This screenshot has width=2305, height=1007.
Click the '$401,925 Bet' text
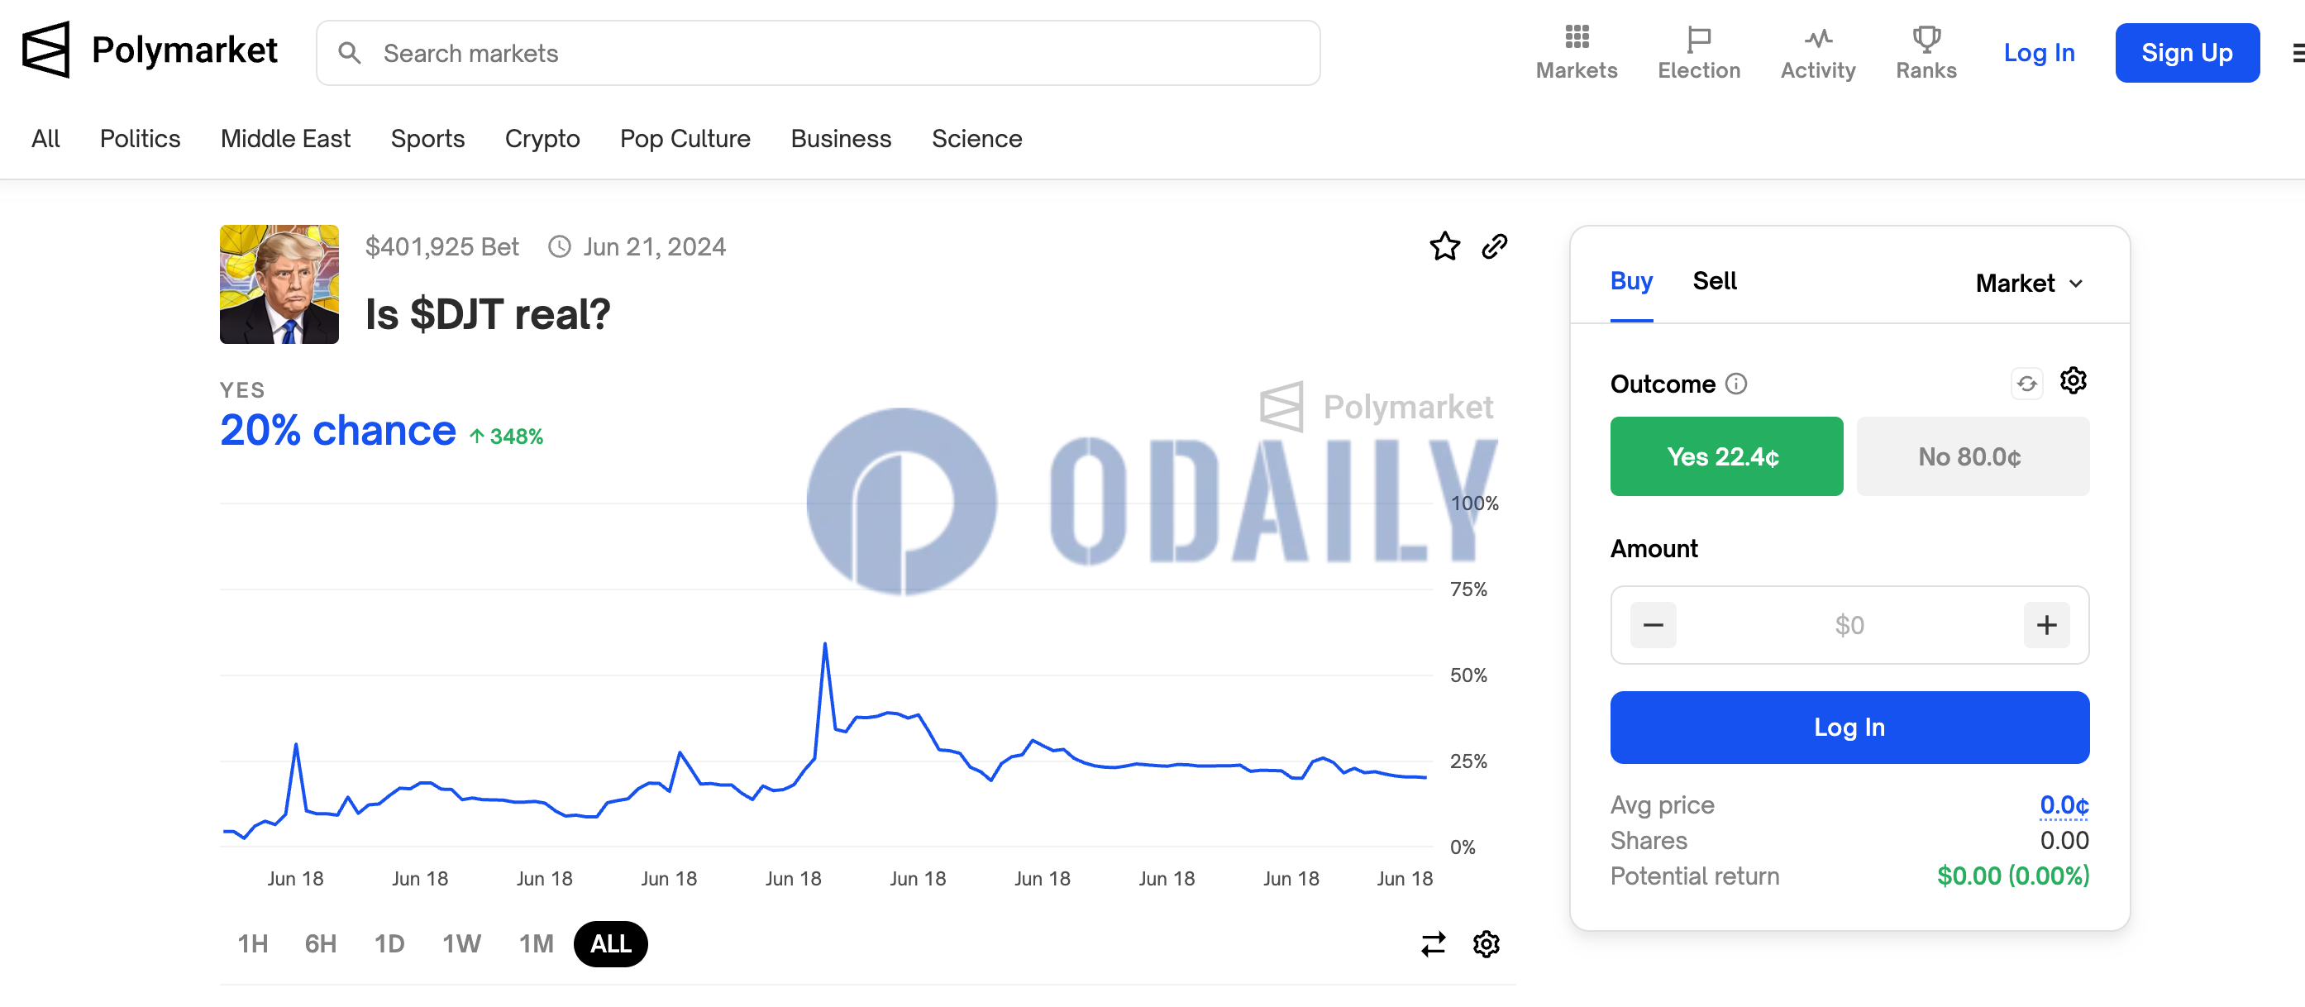[x=442, y=247]
